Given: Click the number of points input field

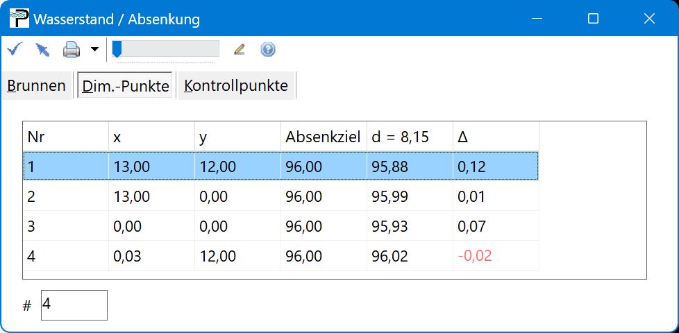Looking at the screenshot, I should coord(74,305).
